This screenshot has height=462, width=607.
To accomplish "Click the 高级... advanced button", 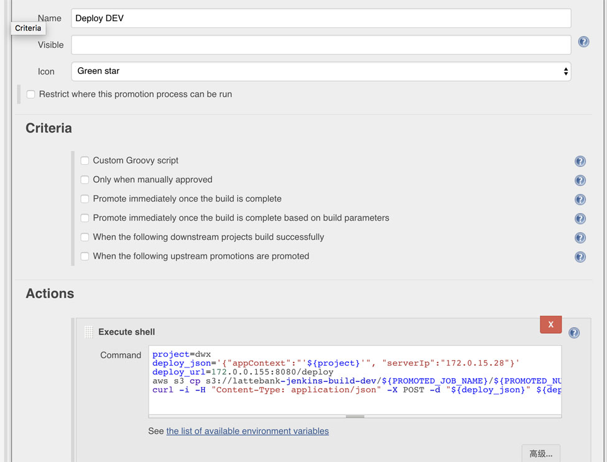I will [x=540, y=453].
